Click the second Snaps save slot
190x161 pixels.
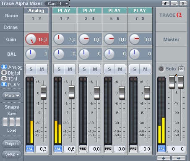12,122
